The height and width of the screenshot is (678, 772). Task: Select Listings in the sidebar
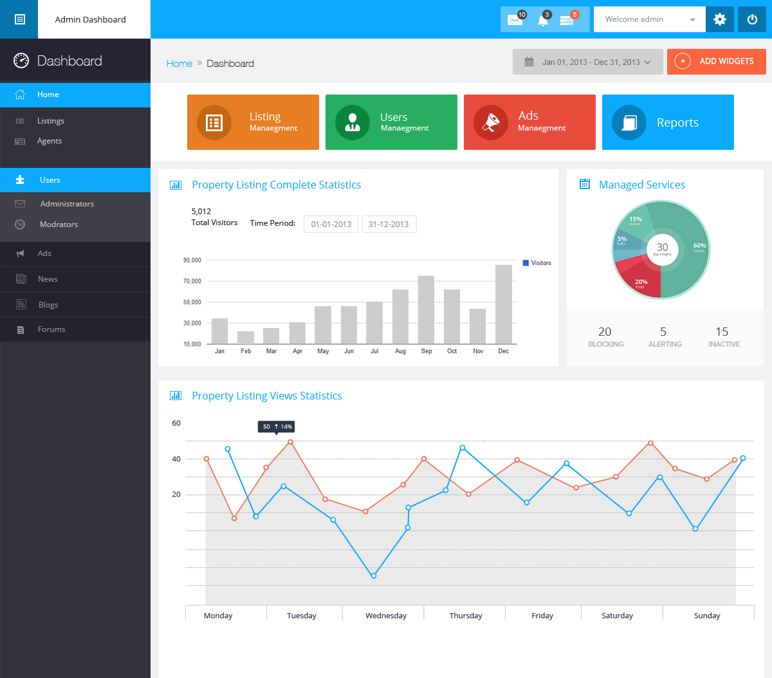51,121
